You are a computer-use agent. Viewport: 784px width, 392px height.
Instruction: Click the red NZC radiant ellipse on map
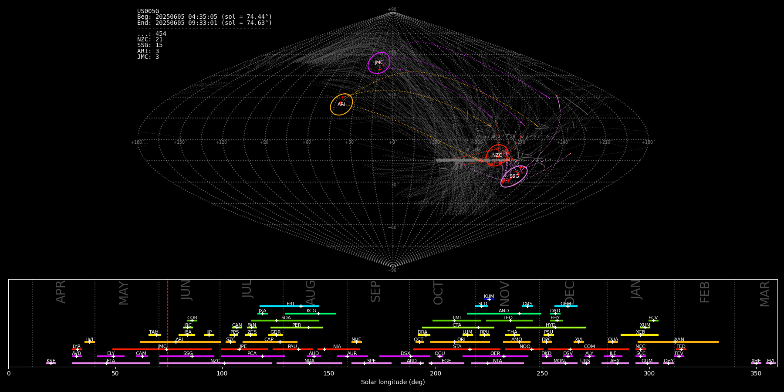(497, 155)
